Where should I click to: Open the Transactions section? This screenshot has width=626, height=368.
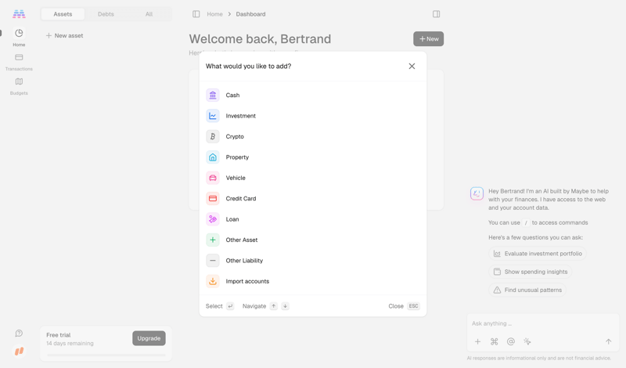19,62
